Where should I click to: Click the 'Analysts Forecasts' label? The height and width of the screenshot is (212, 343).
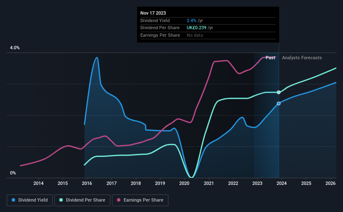pos(302,58)
